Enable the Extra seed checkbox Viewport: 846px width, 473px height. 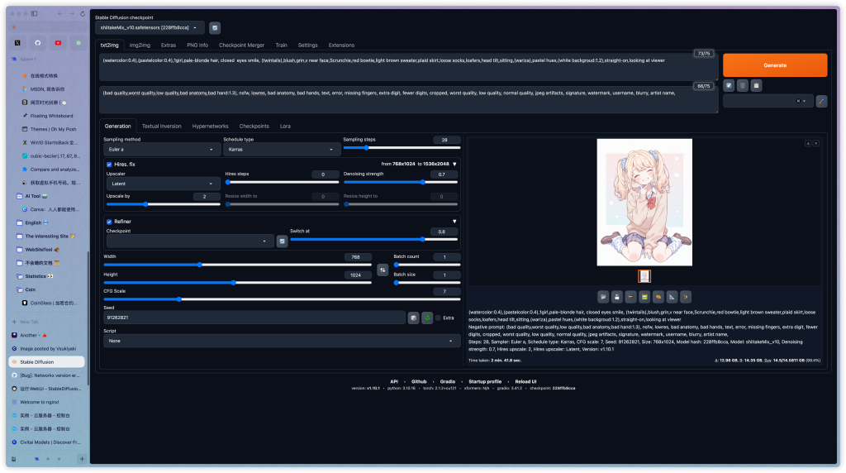click(x=438, y=318)
